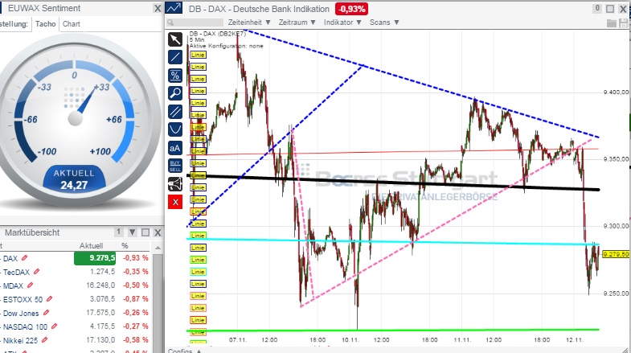Click the pencil icon next to DAX

pos(25,258)
